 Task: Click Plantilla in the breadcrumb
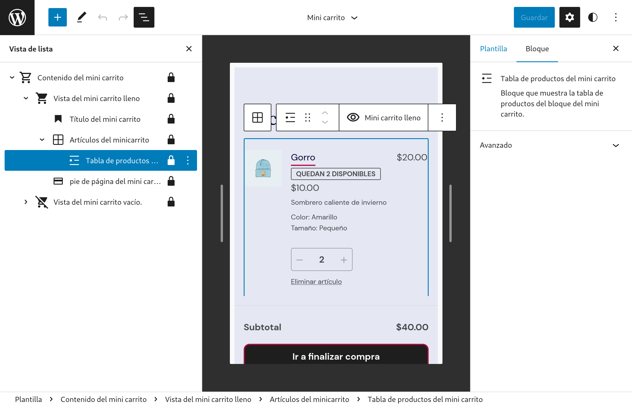pyautogui.click(x=29, y=399)
